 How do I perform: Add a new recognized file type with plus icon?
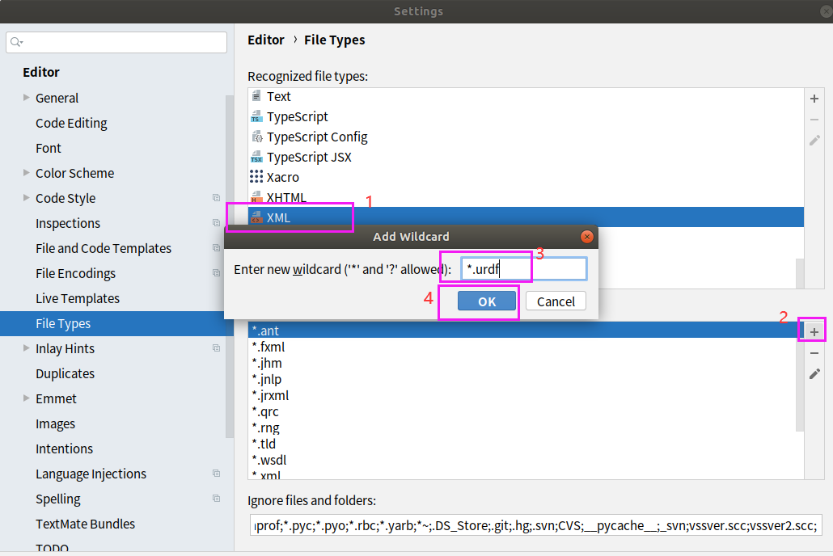814,98
